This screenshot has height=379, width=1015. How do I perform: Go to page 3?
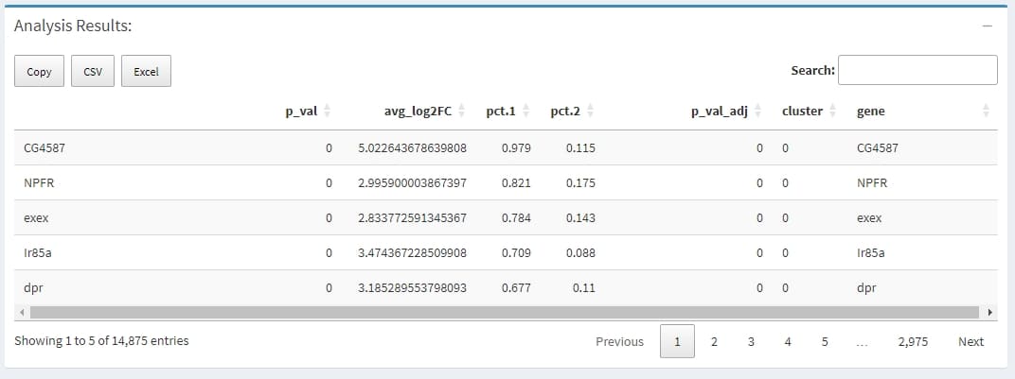tap(751, 341)
